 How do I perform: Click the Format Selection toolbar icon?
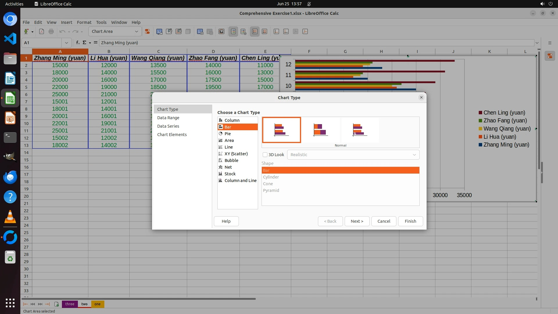(x=147, y=31)
